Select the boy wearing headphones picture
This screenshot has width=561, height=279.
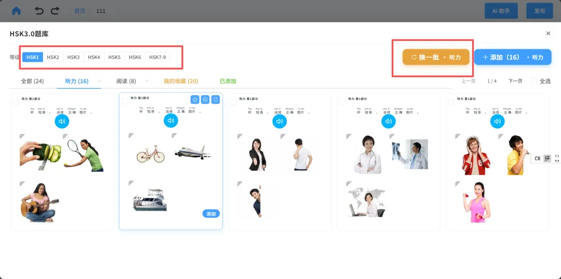(476, 156)
